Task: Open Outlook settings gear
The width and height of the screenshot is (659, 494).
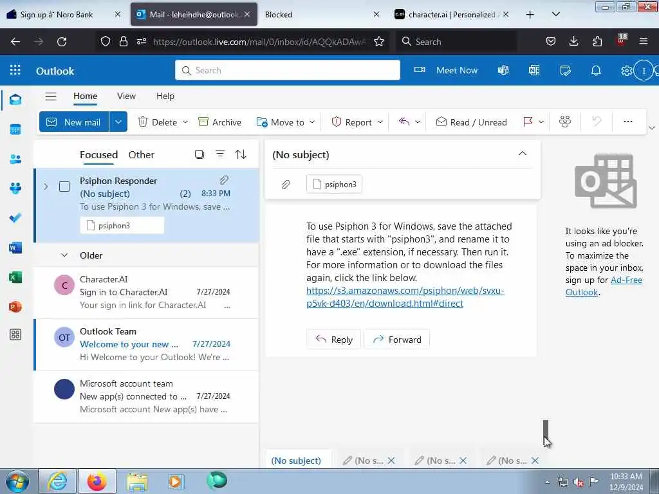Action: pyautogui.click(x=626, y=71)
